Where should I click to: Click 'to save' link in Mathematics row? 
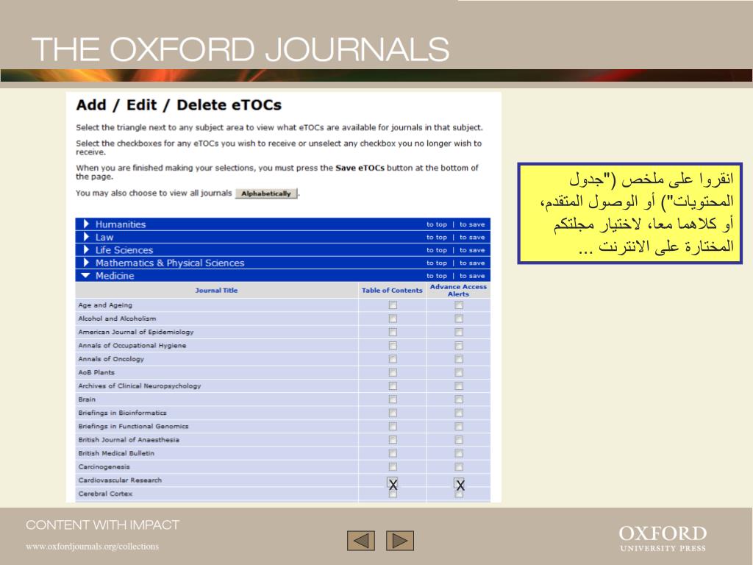coord(472,263)
